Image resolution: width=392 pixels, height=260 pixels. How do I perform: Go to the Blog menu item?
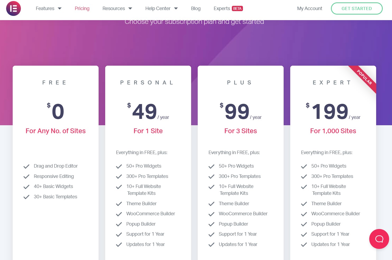coord(196,8)
